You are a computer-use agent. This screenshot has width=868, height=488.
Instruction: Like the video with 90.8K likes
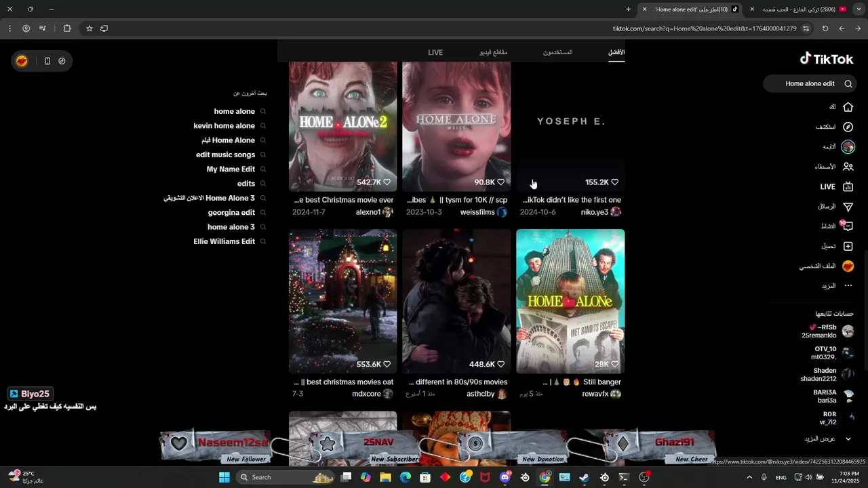pos(501,182)
